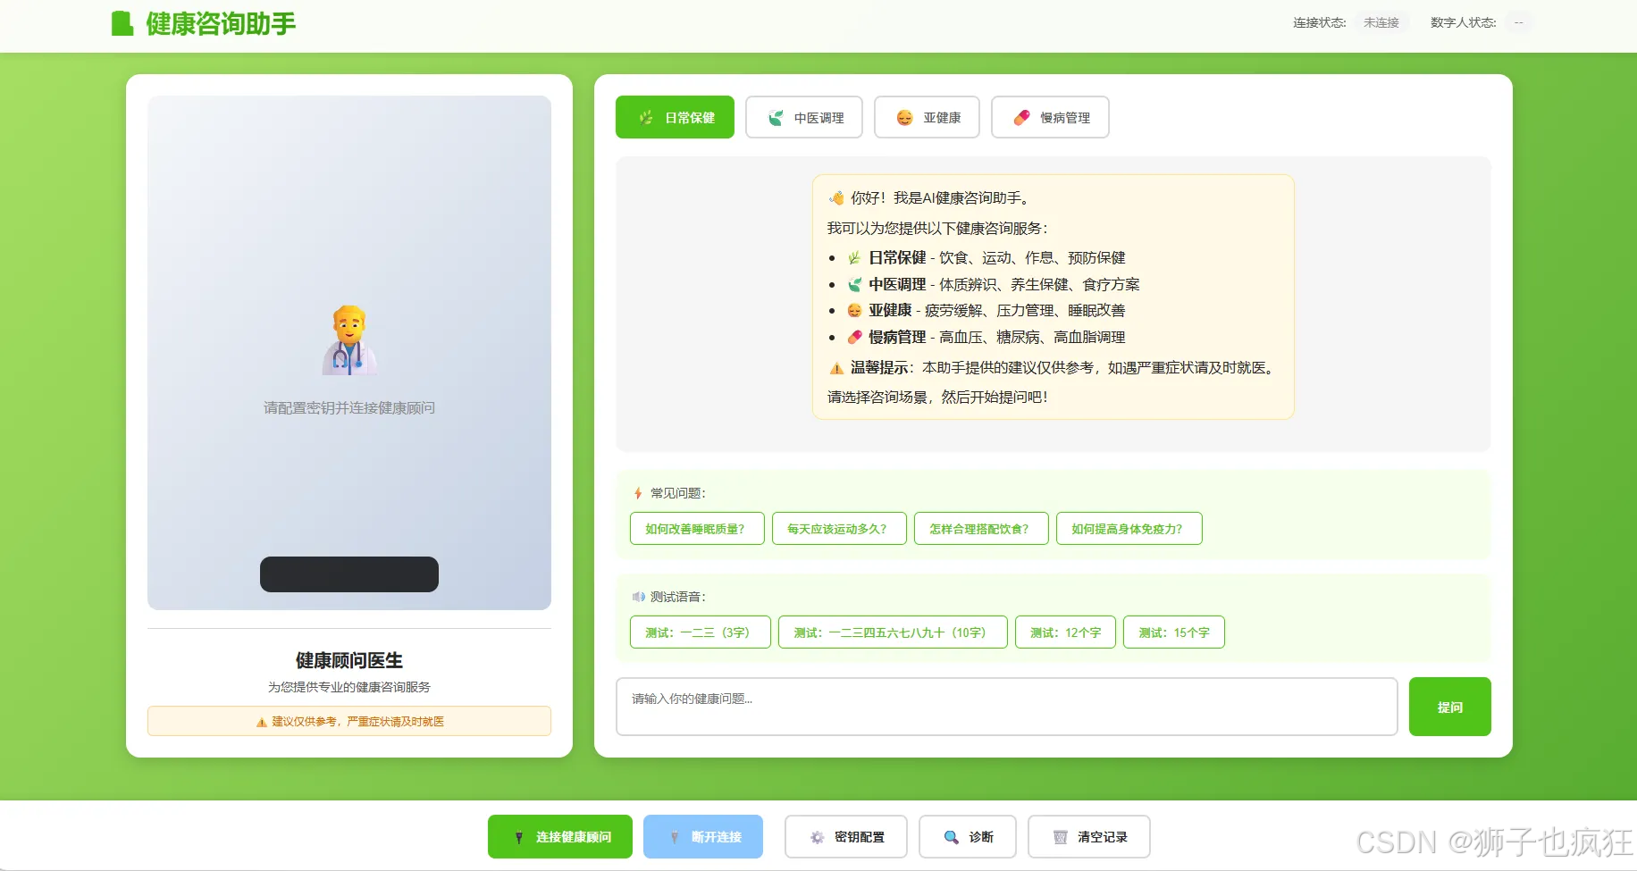Open the 密钥配置 settings
Image resolution: width=1637 pixels, height=871 pixels.
(846, 837)
